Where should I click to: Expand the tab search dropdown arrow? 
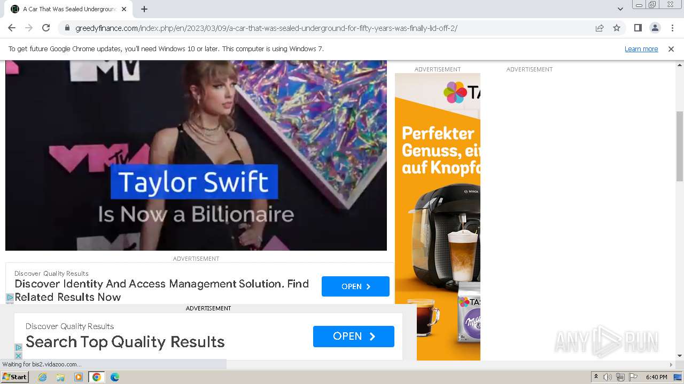tap(620, 9)
